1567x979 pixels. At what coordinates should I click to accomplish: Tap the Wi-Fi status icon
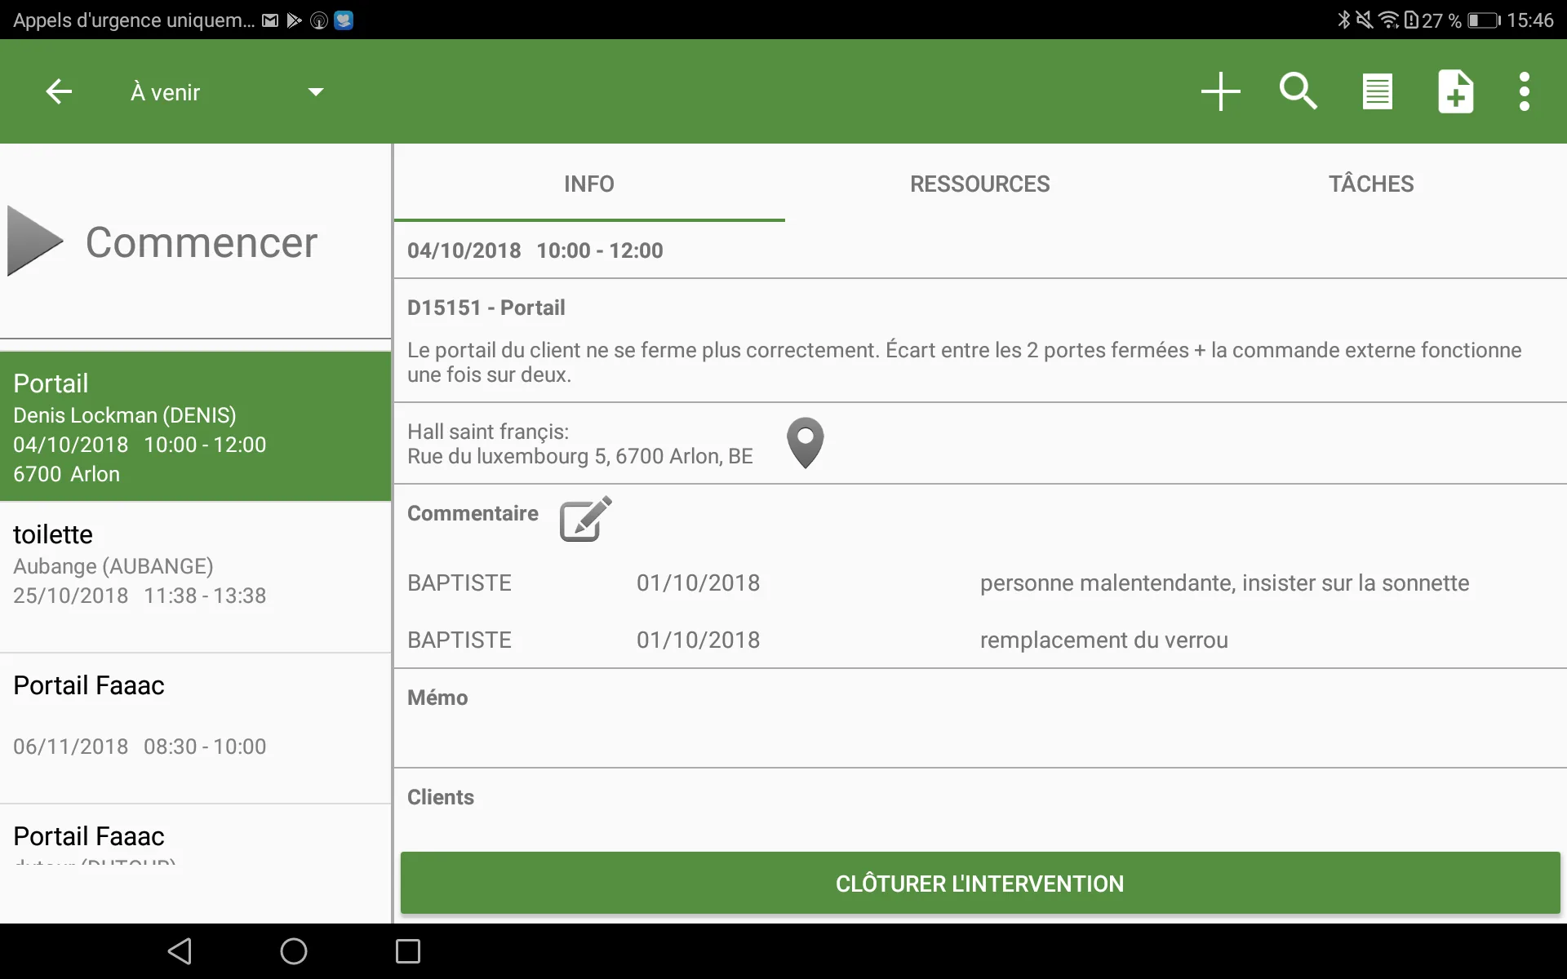1387,20
